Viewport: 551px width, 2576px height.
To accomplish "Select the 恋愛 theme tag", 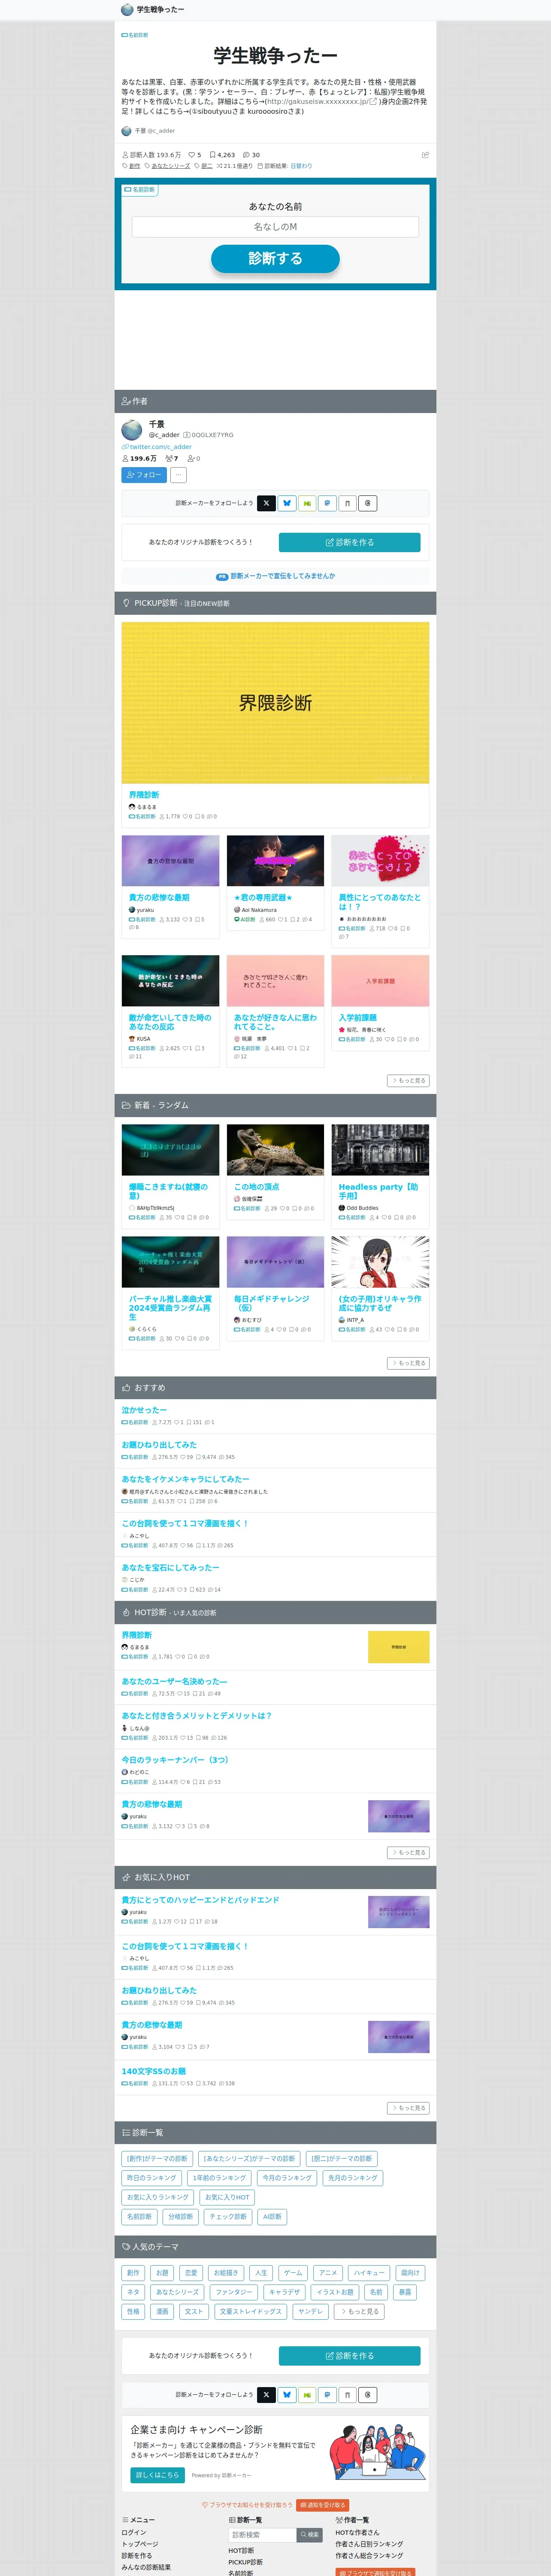I will [191, 2273].
